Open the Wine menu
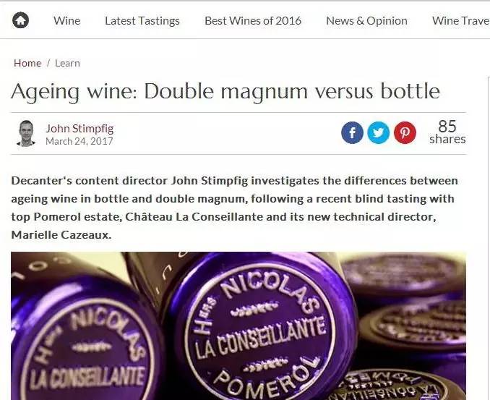Screen dimensions: 490x400 (x=67, y=21)
